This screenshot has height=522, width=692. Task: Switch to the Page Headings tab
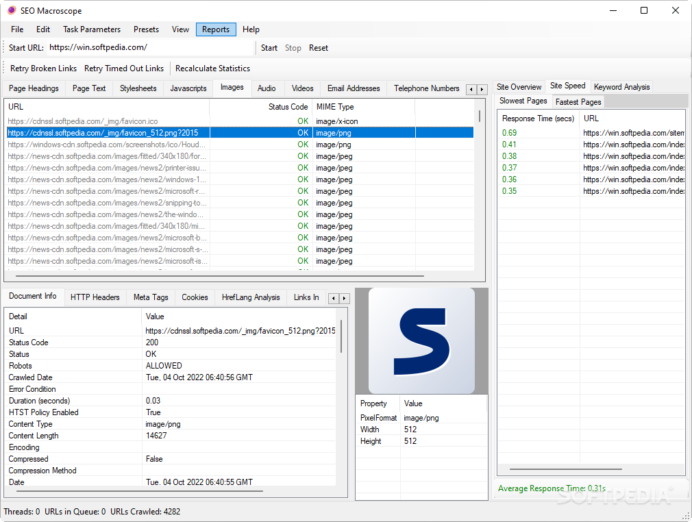(x=34, y=88)
